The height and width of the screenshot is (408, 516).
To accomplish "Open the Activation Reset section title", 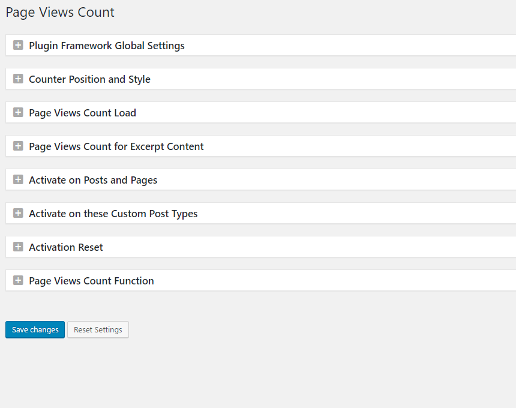I will (66, 247).
